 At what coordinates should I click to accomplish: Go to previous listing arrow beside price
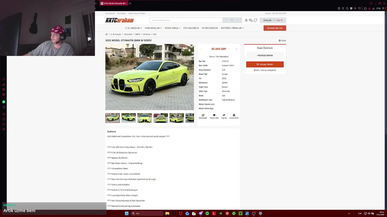pyautogui.click(x=201, y=49)
